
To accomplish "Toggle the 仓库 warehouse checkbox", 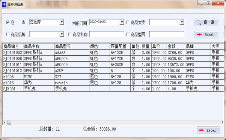I will [x=8, y=22].
